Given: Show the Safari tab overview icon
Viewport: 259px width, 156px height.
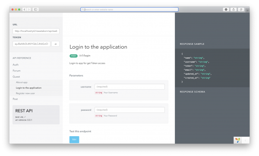Looking at the screenshot, I should tap(241, 9).
